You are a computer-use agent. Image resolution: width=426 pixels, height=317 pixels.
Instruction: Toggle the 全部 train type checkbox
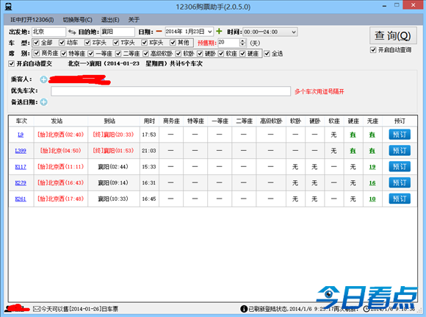[37, 43]
